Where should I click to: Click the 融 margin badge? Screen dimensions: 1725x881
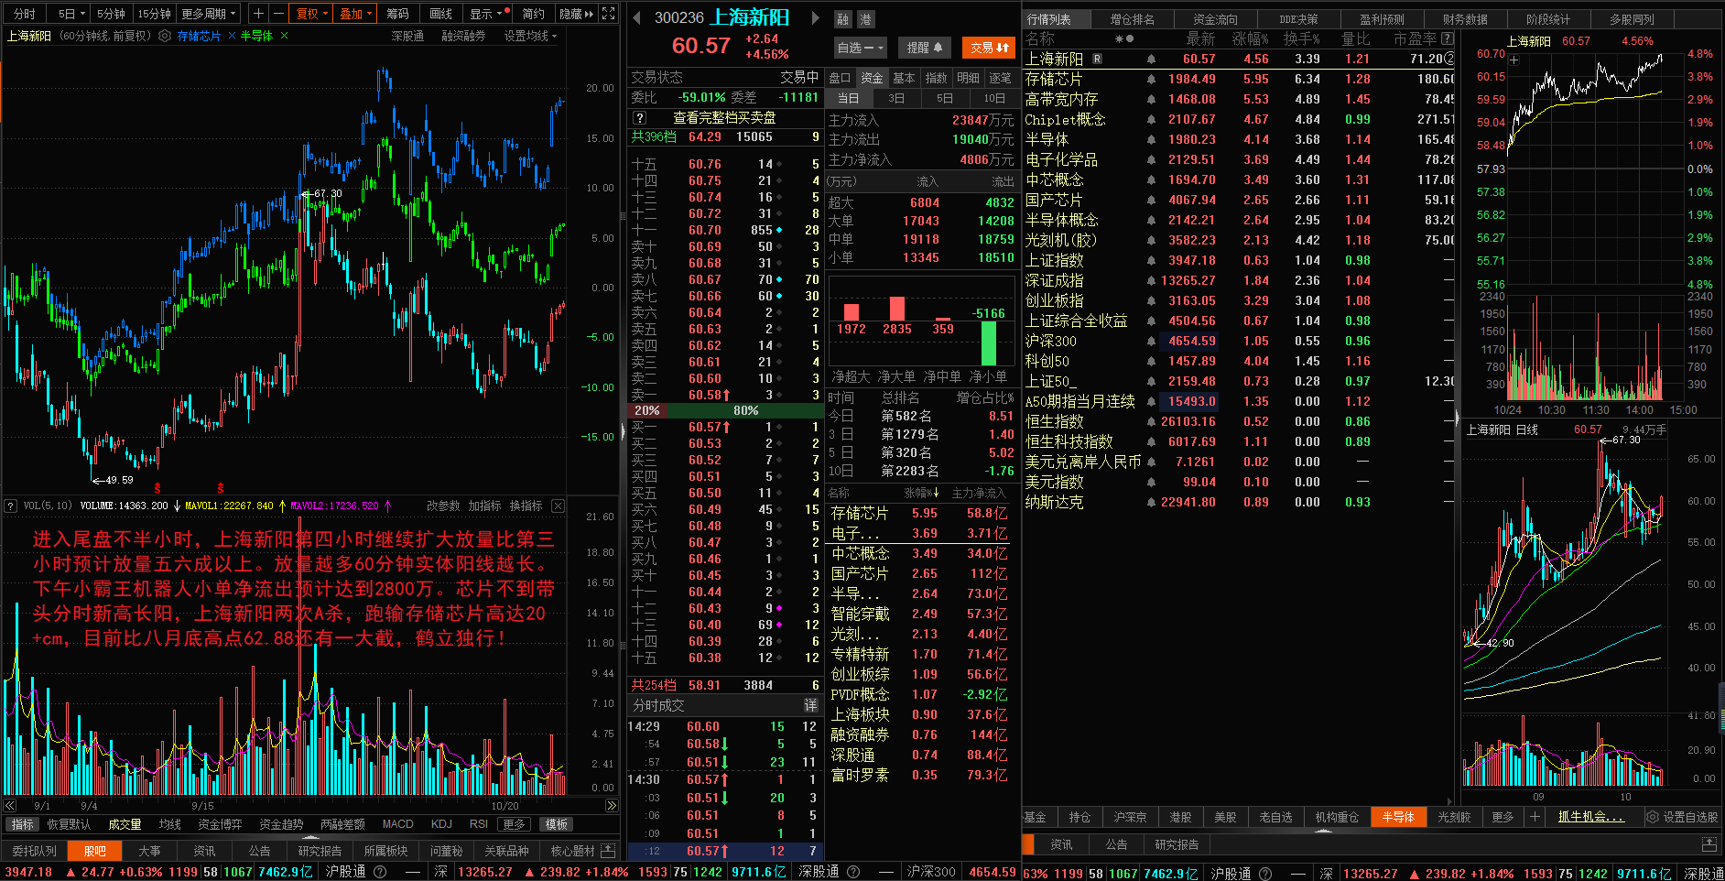(843, 19)
